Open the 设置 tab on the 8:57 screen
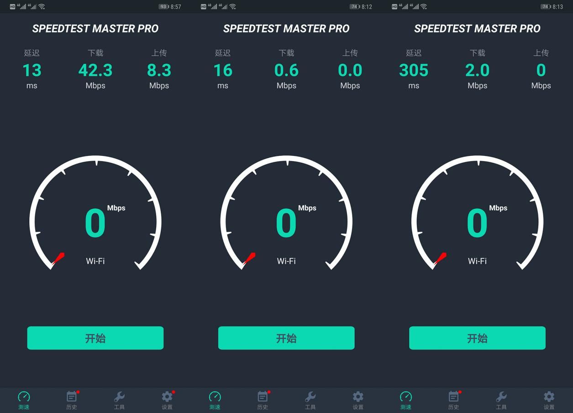Viewport: 573px width, 413px height. tap(167, 400)
